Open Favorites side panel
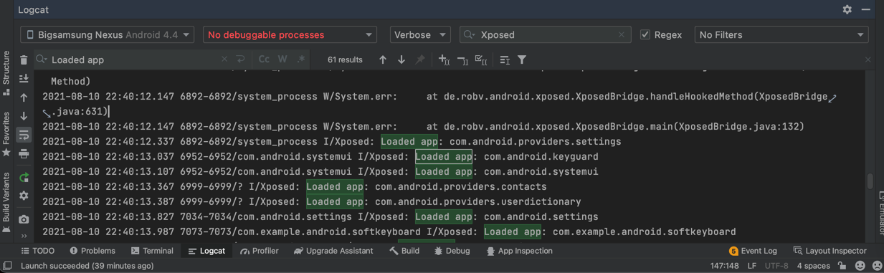Viewport: 884px width, 273px height. pyautogui.click(x=6, y=134)
